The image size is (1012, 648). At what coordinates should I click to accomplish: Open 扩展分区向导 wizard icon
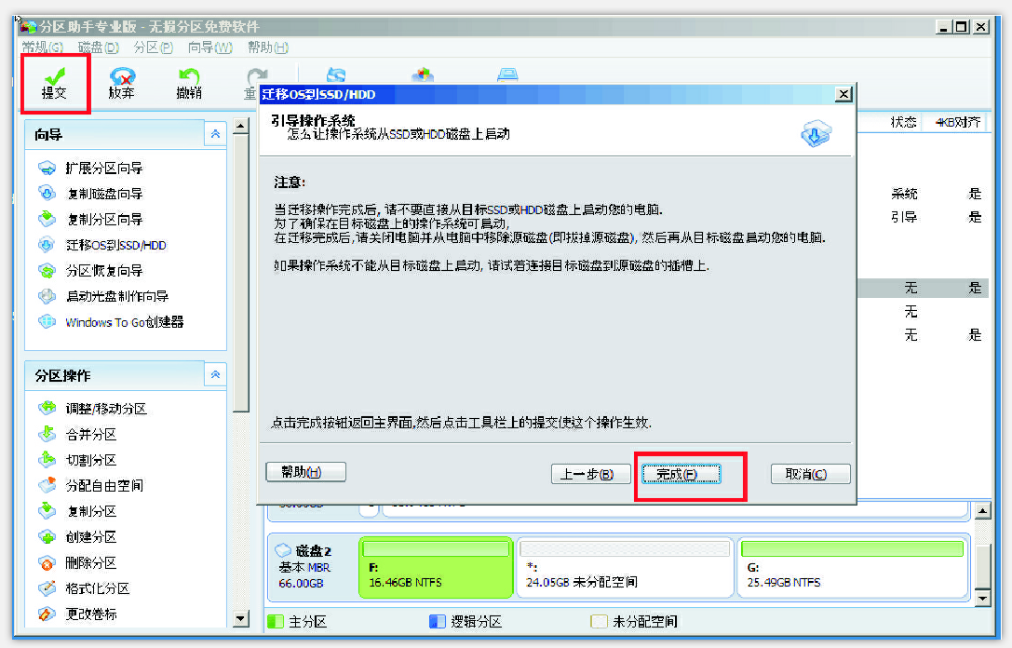pos(47,169)
